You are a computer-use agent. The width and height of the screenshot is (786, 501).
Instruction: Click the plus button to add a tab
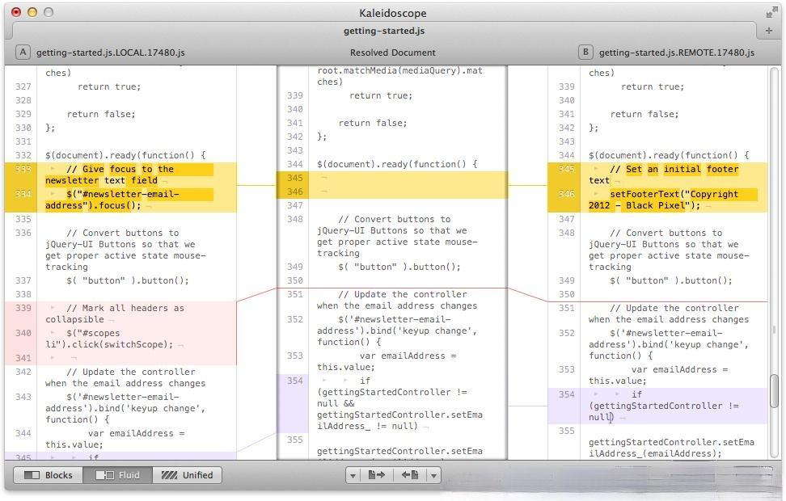pyautogui.click(x=769, y=31)
